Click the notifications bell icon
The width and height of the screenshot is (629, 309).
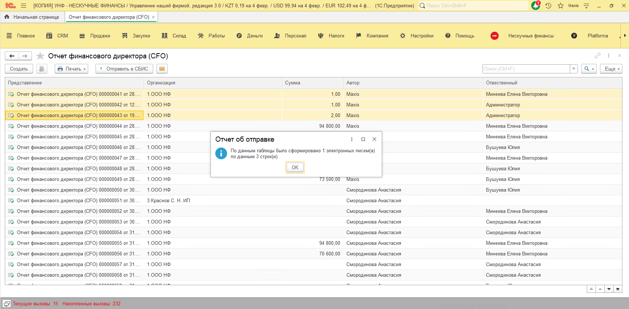click(x=535, y=6)
